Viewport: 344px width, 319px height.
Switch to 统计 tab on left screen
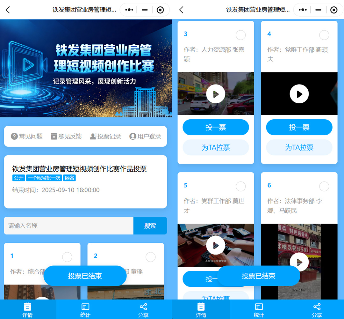(85, 310)
